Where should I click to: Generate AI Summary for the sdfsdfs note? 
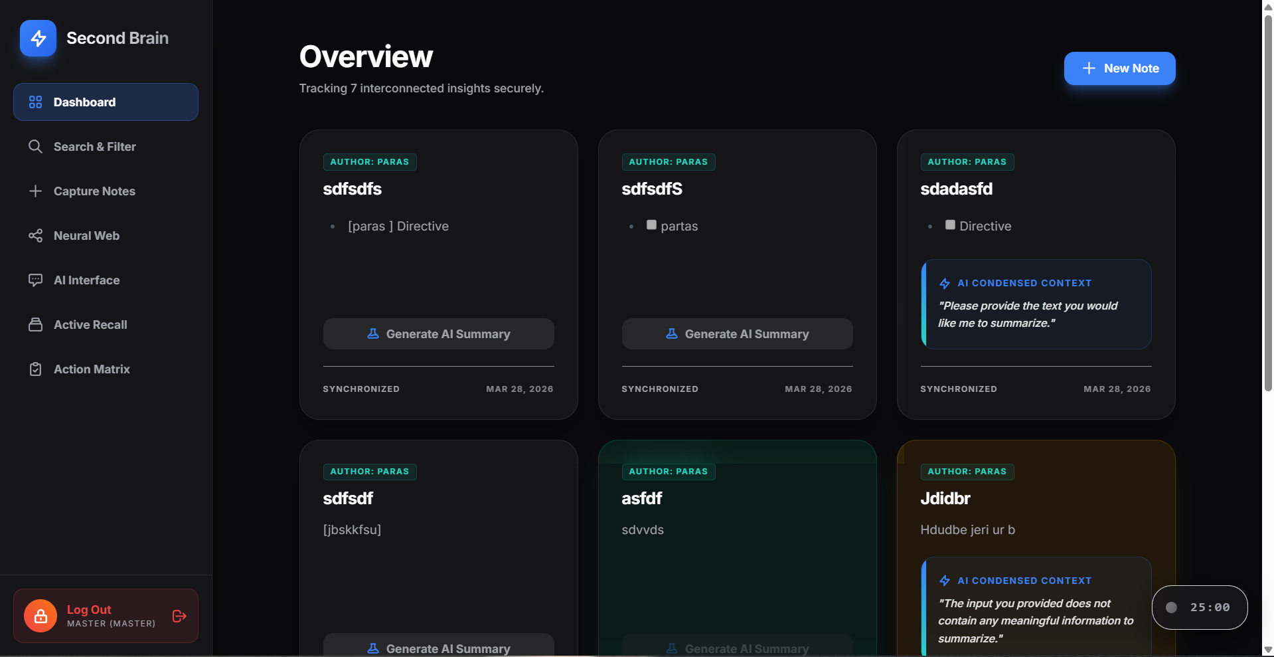point(438,333)
